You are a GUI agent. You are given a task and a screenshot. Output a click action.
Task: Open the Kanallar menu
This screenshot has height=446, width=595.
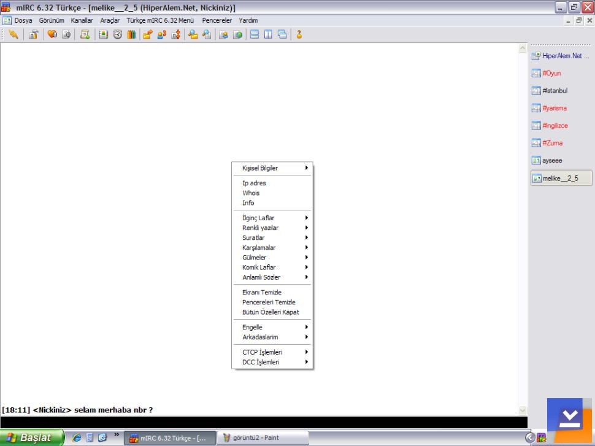(82, 20)
